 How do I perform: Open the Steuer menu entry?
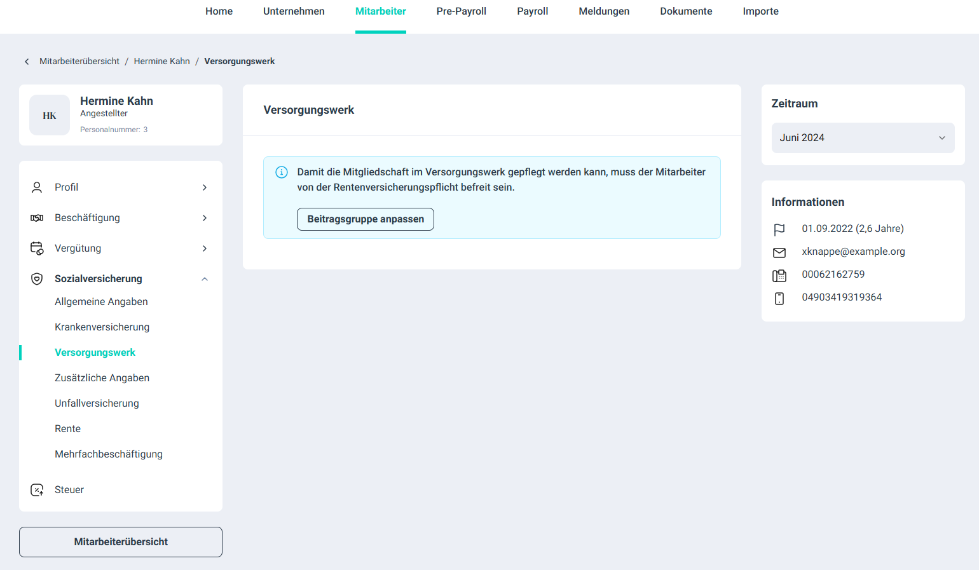coord(69,490)
